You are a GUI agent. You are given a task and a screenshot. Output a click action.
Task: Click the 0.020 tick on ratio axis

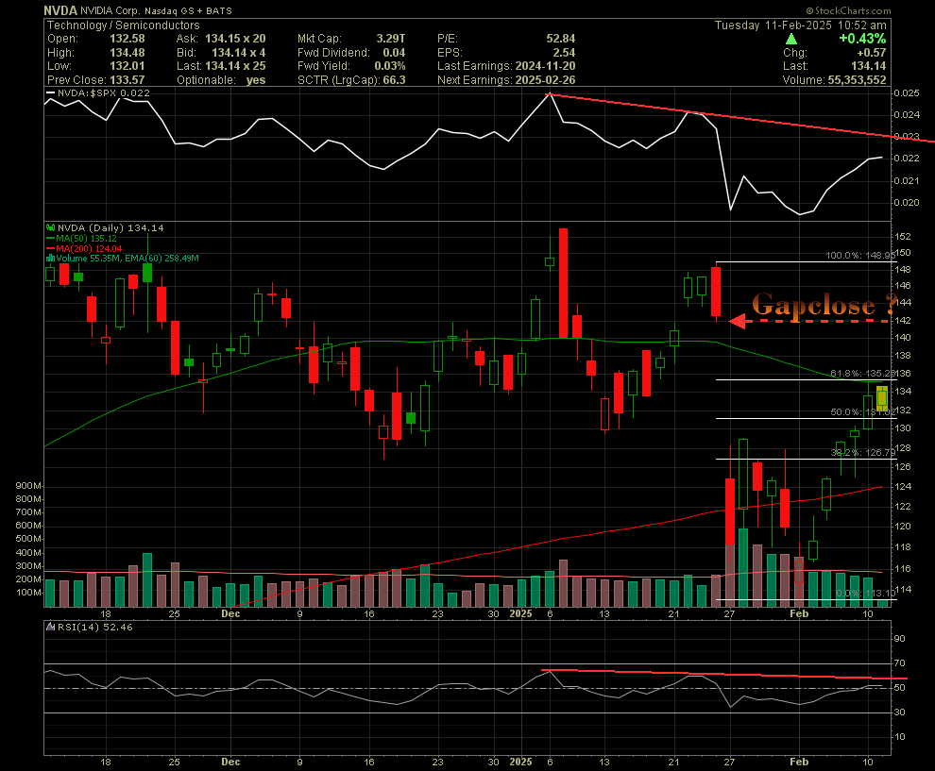tap(907, 203)
